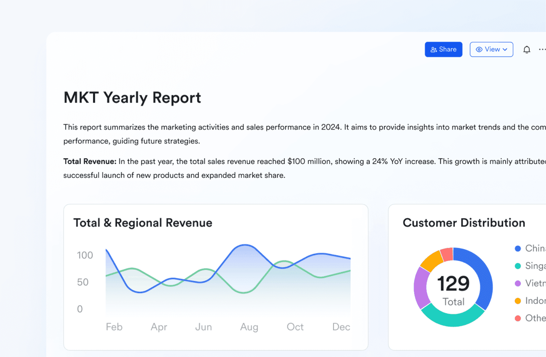546x357 pixels.
Task: Click the Customer Distribution card heading
Action: pyautogui.click(x=464, y=223)
